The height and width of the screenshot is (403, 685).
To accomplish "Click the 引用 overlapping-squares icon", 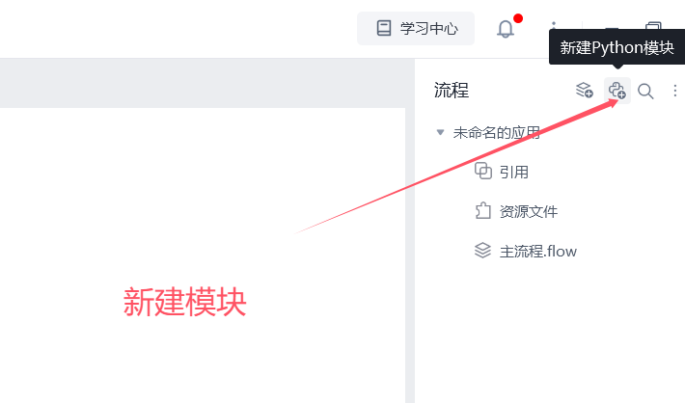I will 483,172.
